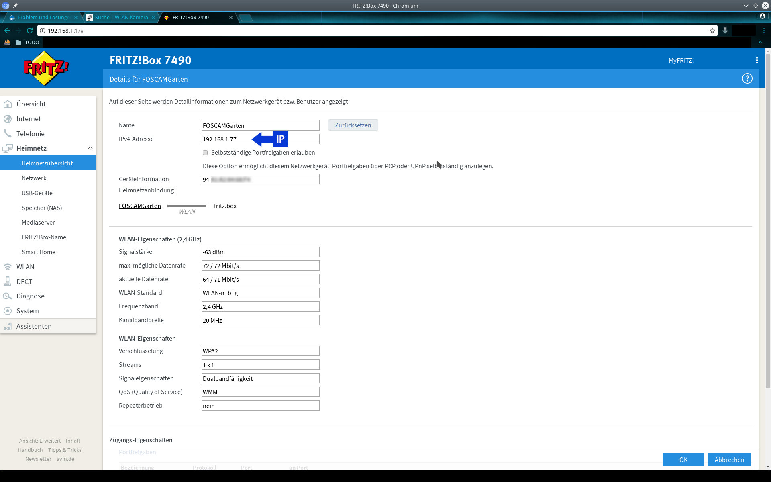The image size is (771, 482).
Task: Click the first bookmark bar icon
Action: (x=7, y=42)
